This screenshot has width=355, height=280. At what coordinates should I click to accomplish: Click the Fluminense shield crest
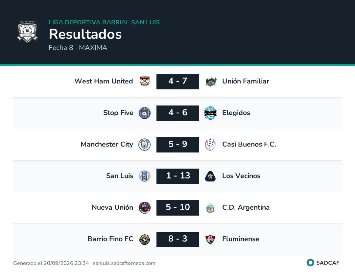click(x=210, y=239)
